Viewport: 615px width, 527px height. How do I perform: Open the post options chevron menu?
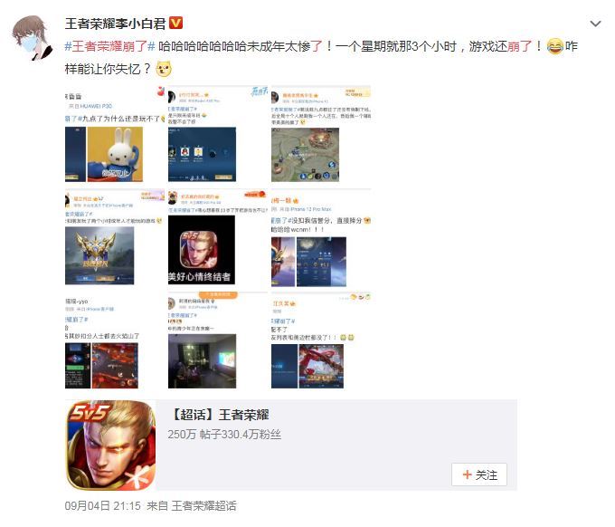[595, 24]
